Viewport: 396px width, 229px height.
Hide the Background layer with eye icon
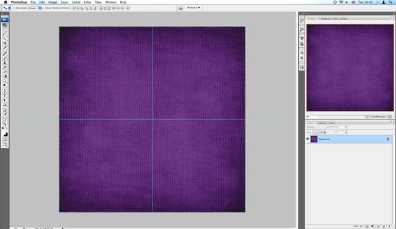click(308, 139)
